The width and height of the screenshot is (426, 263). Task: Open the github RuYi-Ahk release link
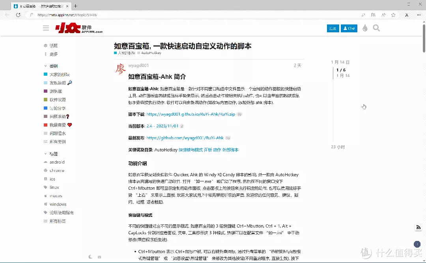185,138
